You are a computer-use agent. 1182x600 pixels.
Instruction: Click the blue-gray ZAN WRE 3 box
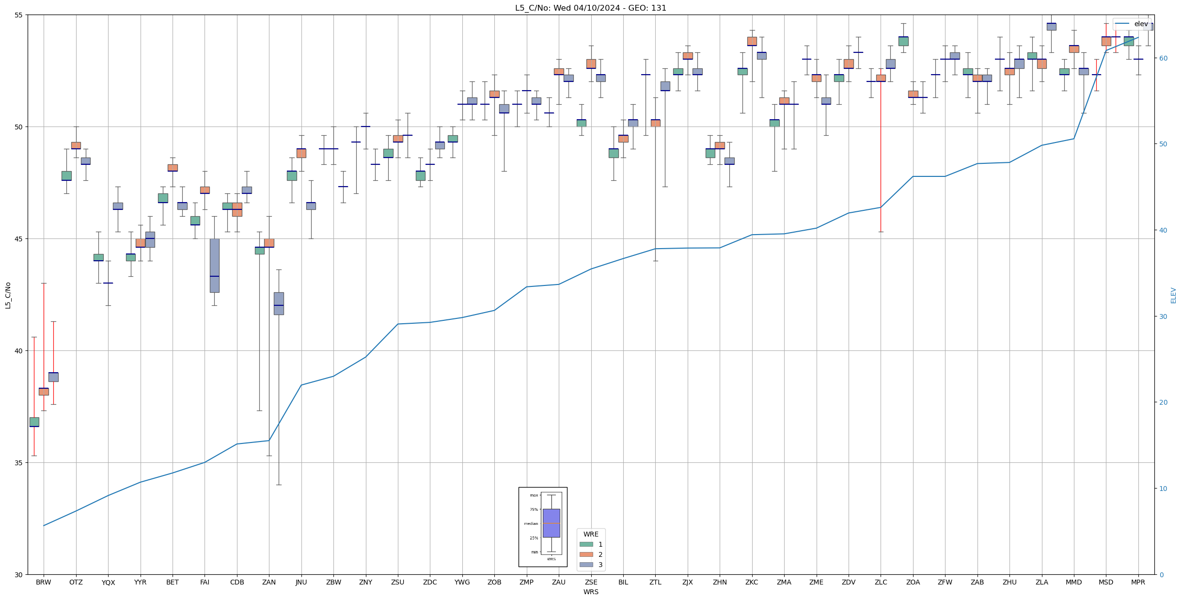click(x=279, y=303)
